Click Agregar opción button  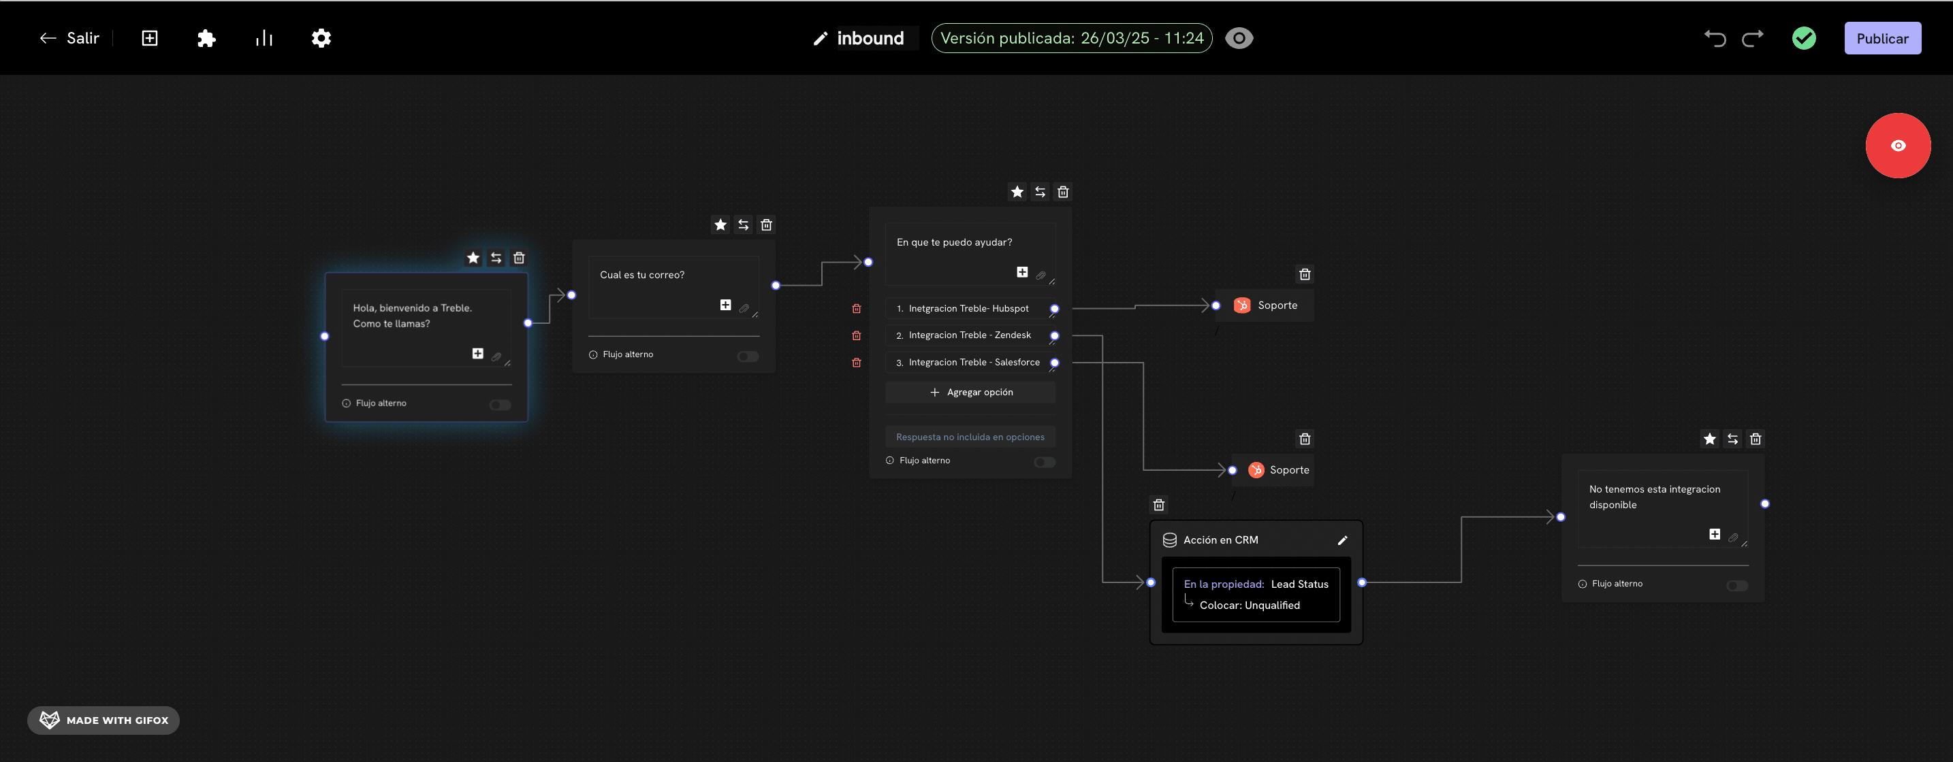tap(970, 393)
